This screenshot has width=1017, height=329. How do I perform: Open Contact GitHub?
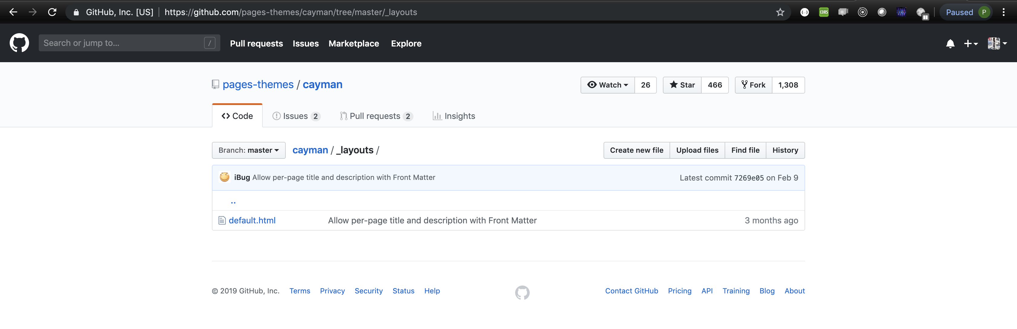click(632, 291)
